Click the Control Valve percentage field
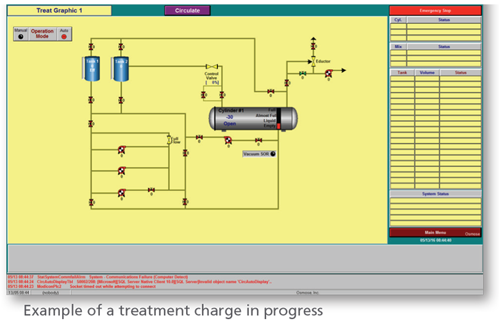 [x=213, y=82]
